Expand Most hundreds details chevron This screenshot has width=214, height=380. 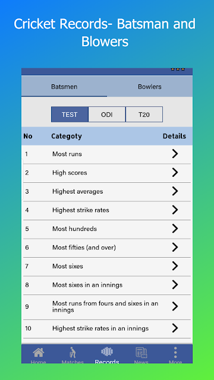point(175,228)
